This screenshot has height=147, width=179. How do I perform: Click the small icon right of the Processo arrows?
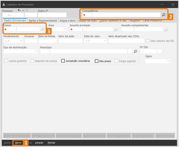coord(27,10)
